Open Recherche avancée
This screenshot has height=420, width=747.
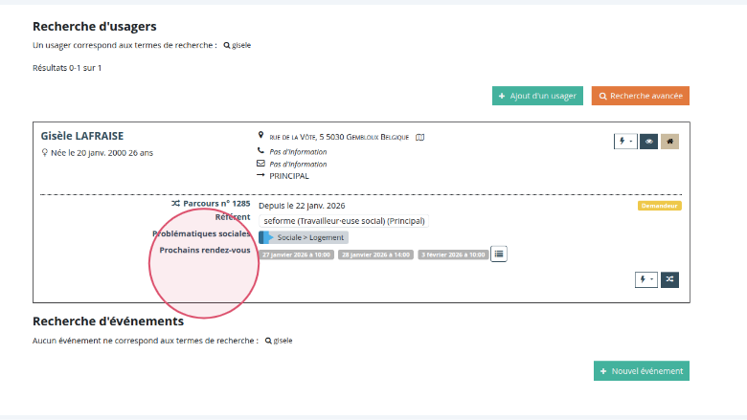(640, 96)
